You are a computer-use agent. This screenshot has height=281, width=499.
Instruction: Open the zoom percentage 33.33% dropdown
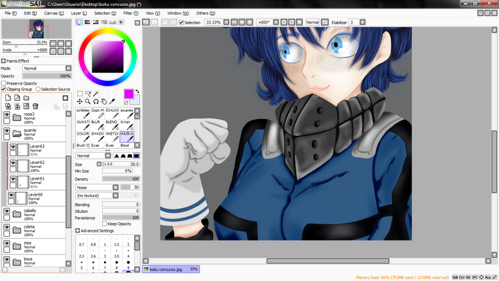[x=226, y=22]
